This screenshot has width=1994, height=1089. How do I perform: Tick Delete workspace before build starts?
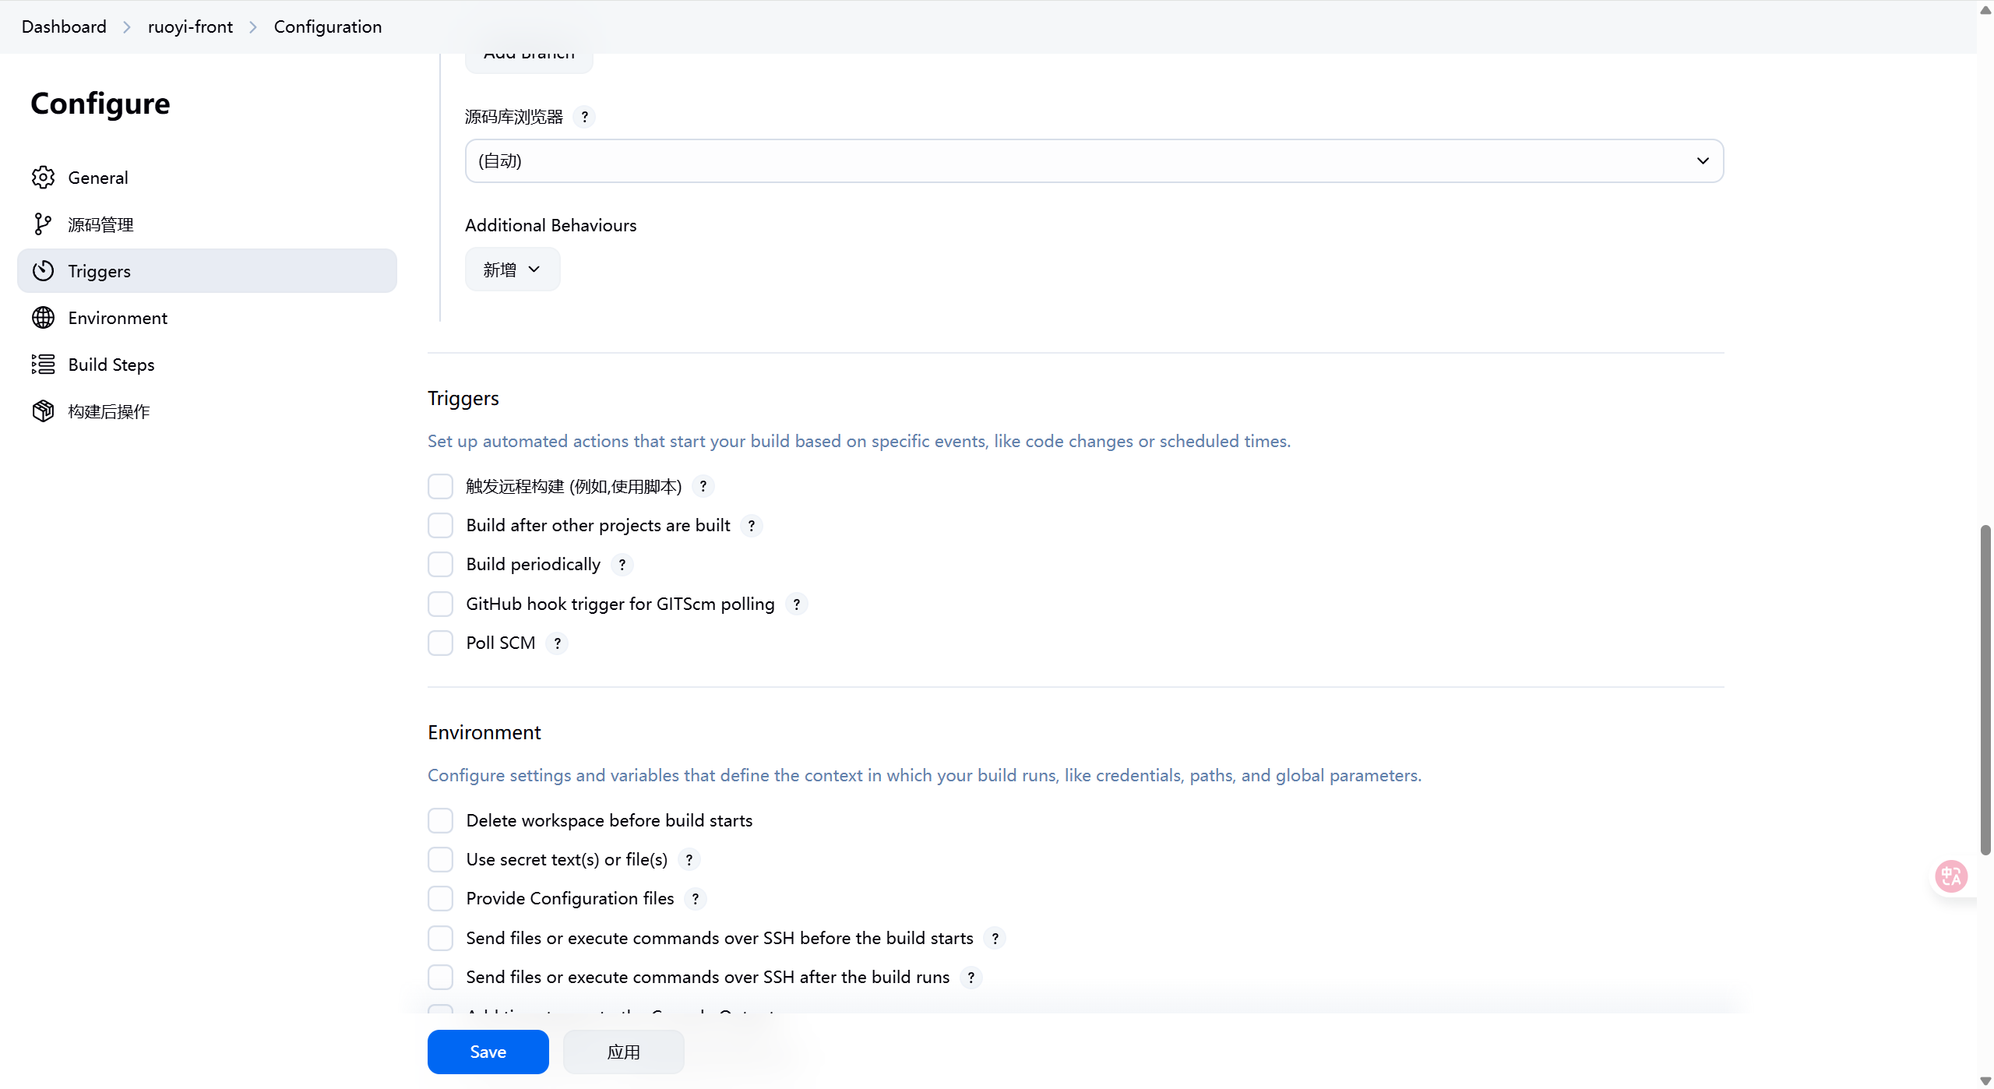point(440,820)
